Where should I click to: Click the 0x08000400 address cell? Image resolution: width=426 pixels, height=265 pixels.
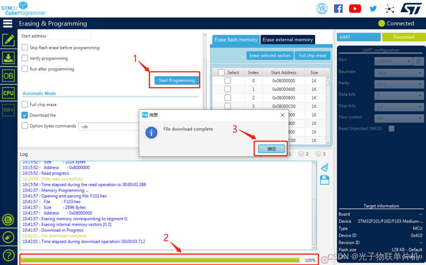284,89
